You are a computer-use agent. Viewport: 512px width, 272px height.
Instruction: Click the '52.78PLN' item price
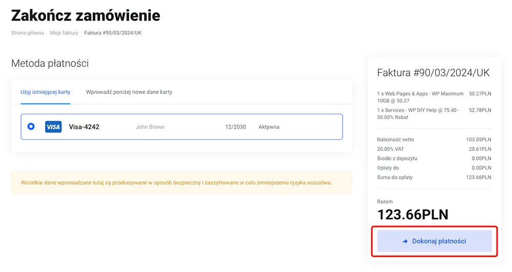(480, 110)
